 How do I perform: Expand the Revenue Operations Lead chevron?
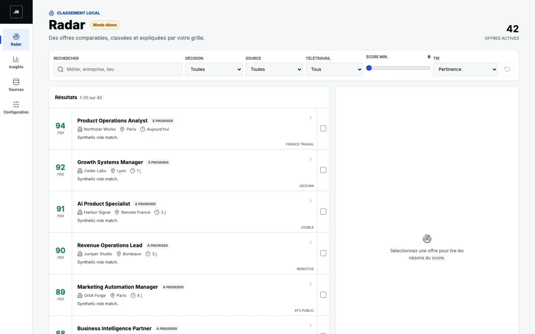tap(311, 242)
